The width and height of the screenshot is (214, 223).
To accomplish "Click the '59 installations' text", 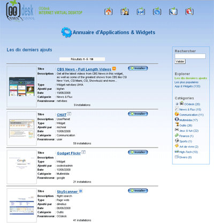I will [82, 143].
